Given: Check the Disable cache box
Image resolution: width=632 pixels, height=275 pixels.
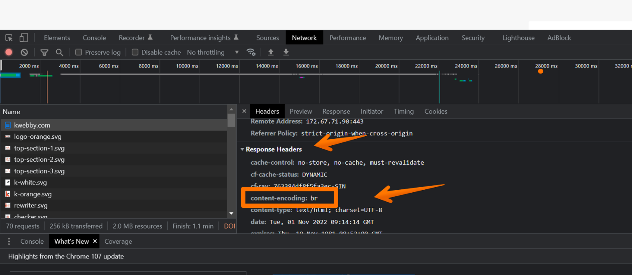Looking at the screenshot, I should pos(135,52).
